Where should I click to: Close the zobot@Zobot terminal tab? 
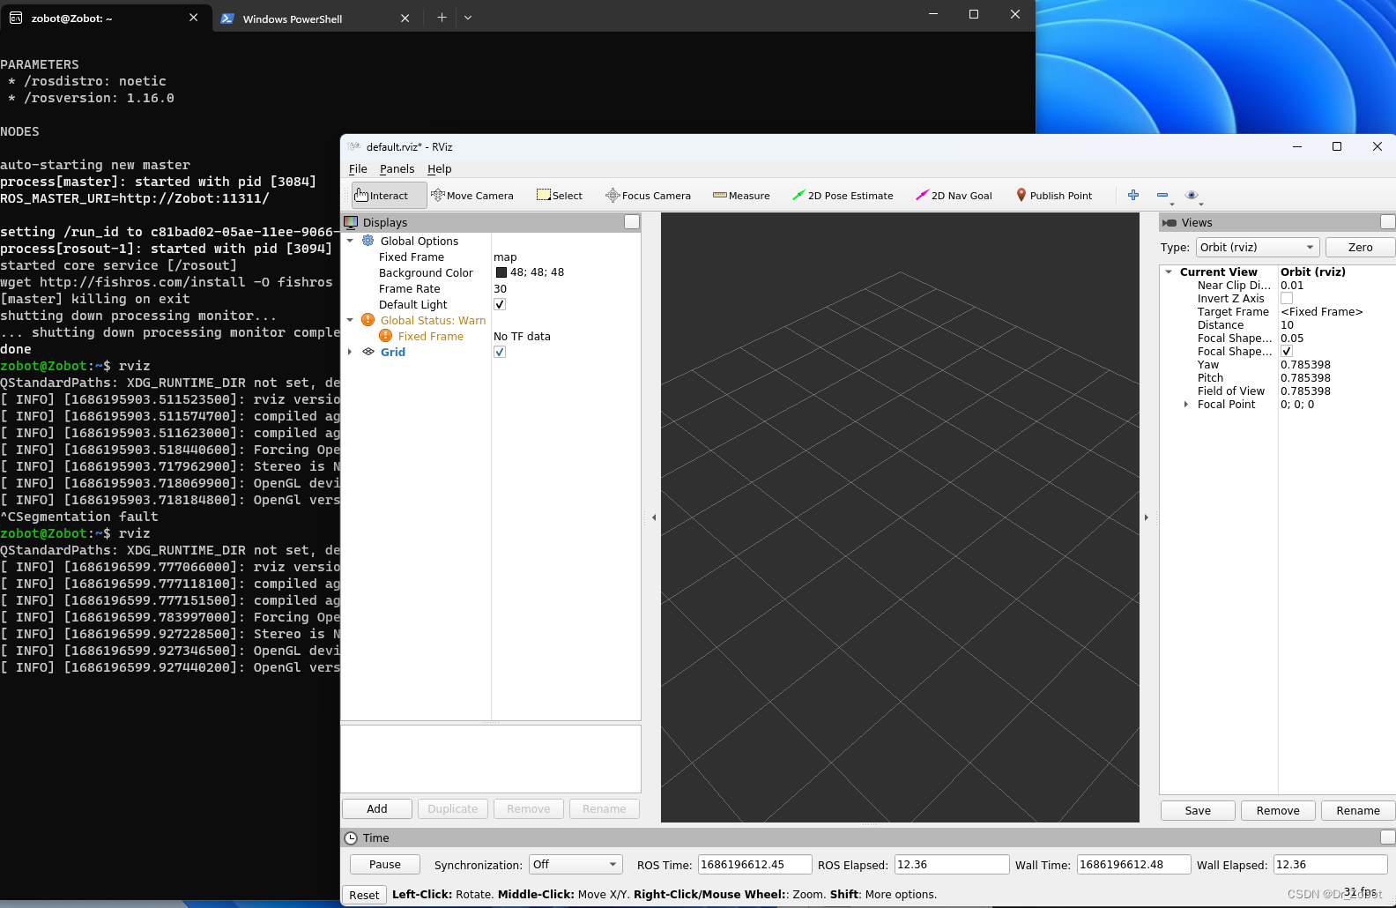click(194, 18)
